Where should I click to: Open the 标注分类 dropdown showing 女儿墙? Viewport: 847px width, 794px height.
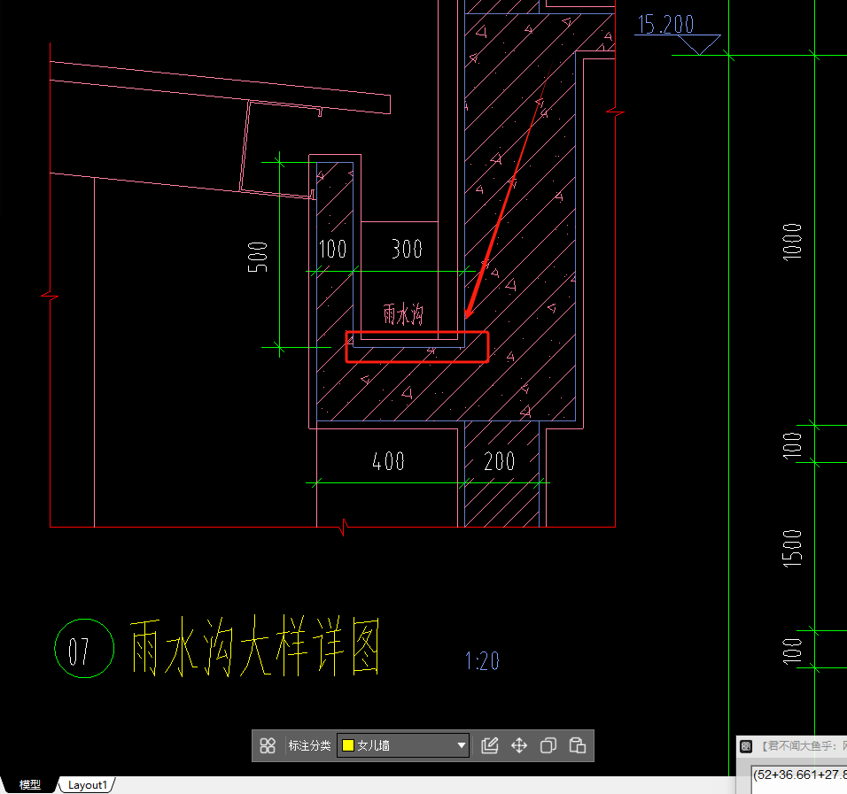pyautogui.click(x=403, y=745)
